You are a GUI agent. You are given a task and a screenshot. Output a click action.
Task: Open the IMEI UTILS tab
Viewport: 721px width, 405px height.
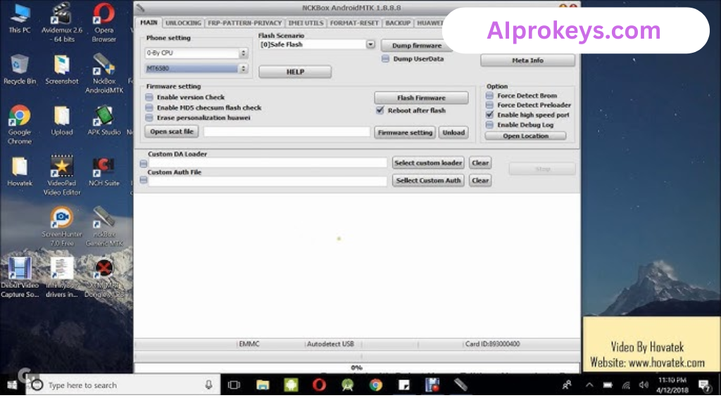[306, 23]
